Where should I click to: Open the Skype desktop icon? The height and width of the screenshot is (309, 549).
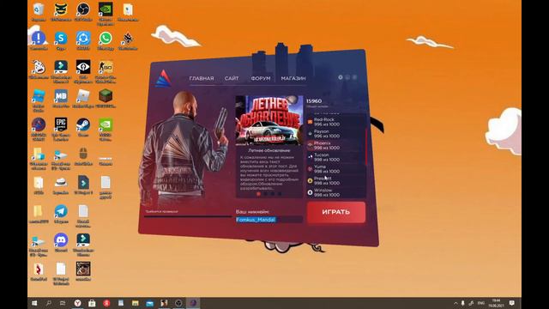coord(61,40)
